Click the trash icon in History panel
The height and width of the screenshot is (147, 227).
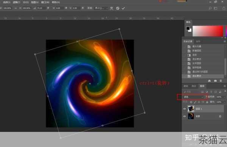click(221, 81)
